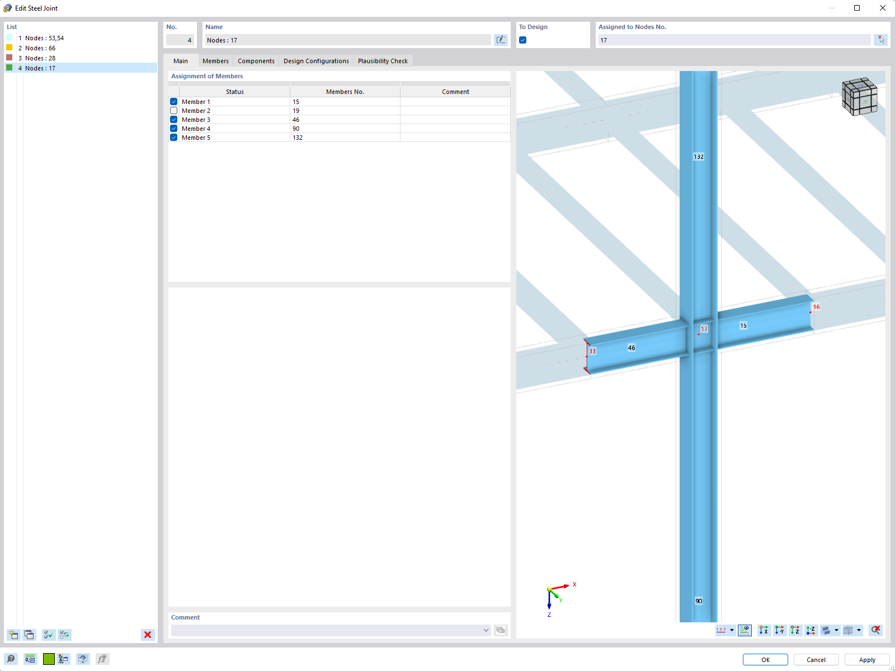
Task: Click the Comment column header
Action: pos(455,92)
